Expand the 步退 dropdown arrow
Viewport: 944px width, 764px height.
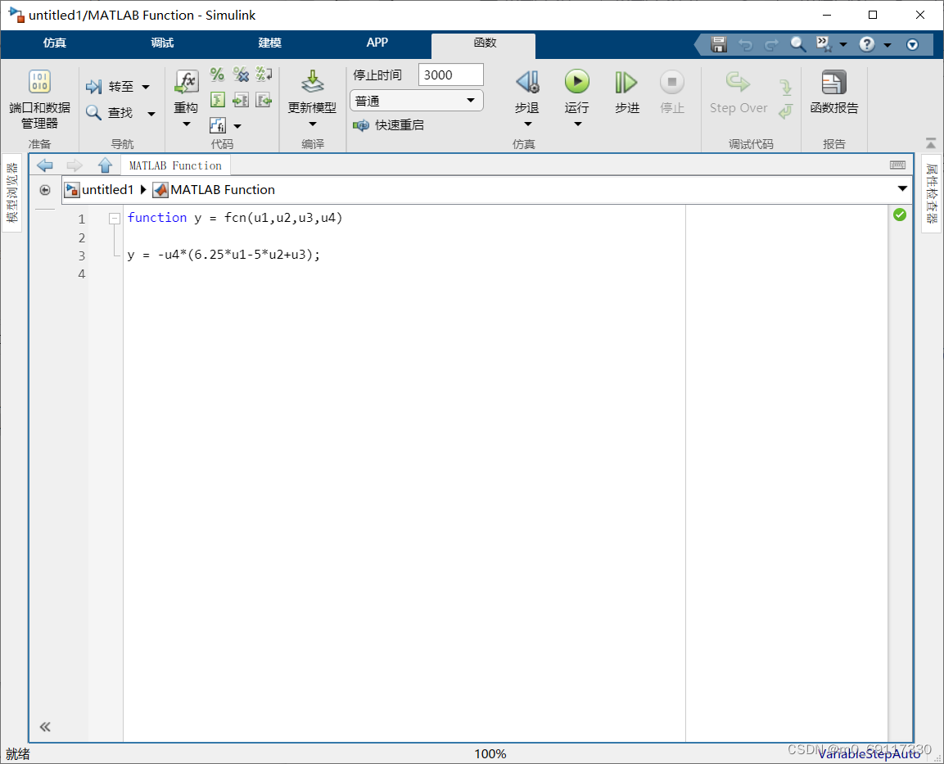tap(527, 124)
